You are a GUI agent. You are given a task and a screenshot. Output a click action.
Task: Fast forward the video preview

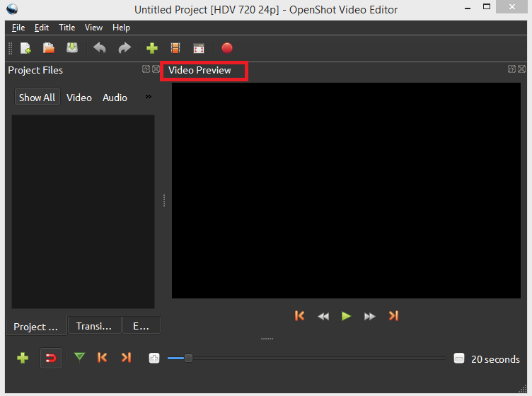pyautogui.click(x=369, y=316)
